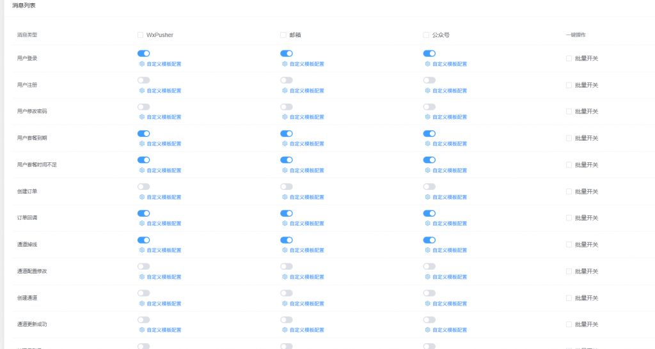Turn off 公众号 switch for 订单回调
655x349 pixels.
[429, 213]
